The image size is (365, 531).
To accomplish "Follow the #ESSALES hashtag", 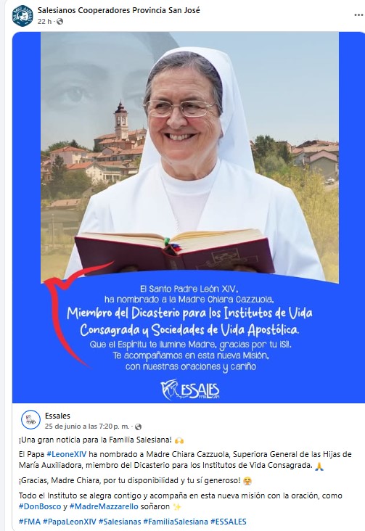I will 229,522.
